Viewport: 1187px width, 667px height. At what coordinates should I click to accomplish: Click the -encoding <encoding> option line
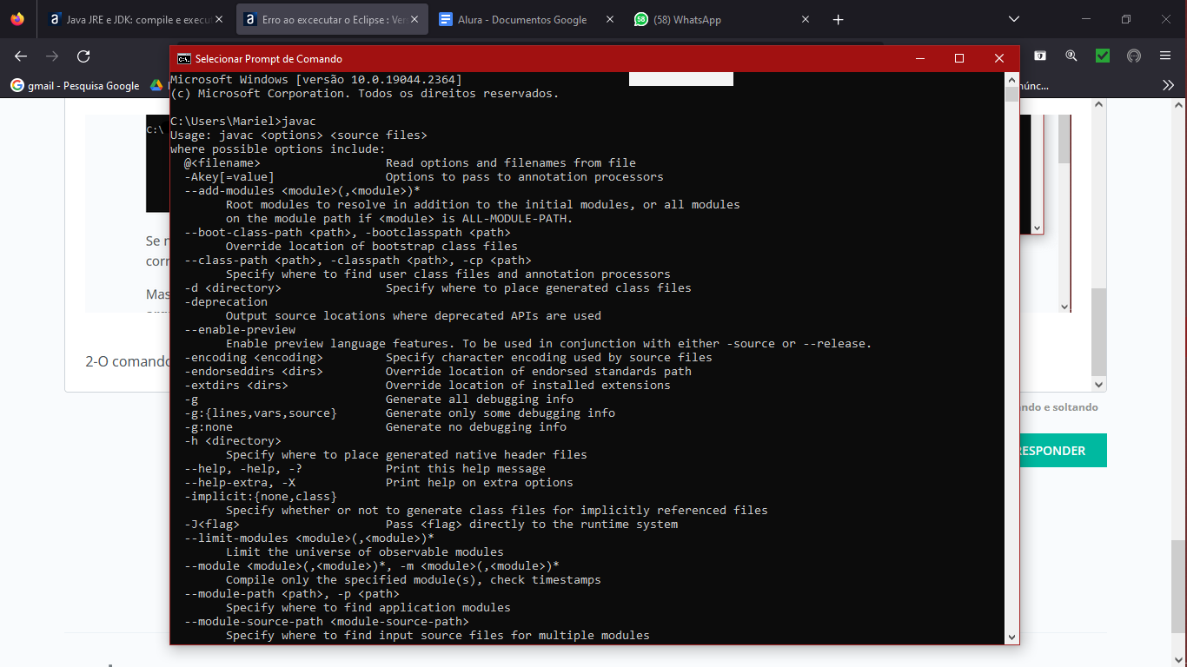pos(448,358)
